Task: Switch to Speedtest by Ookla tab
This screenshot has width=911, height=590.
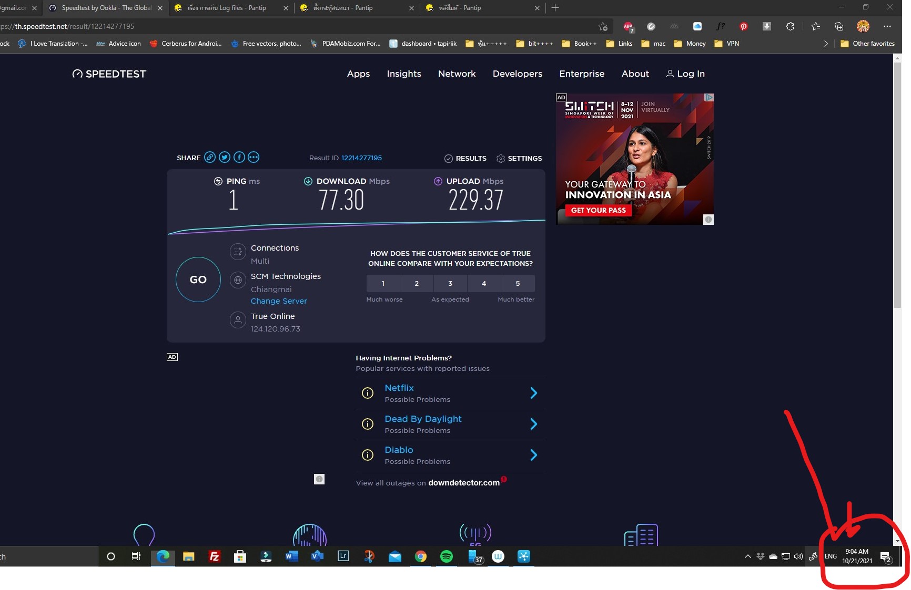Action: tap(106, 8)
